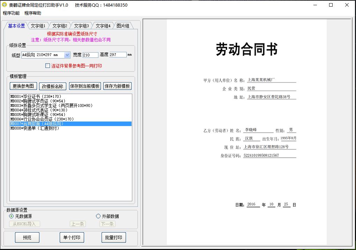Image resolution: width=356 pixels, height=250 pixels.
Task: Click the 更换参考图 button
Action: [23, 86]
